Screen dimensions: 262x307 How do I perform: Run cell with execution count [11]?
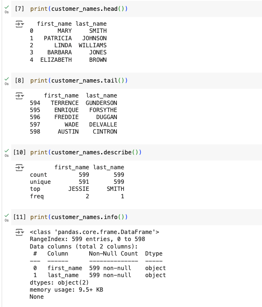19,217
